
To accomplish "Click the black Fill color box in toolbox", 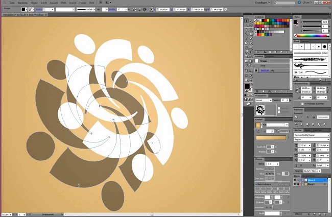I will tap(247, 86).
